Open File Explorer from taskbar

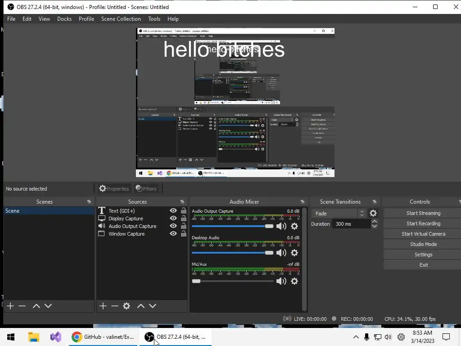pos(33,337)
